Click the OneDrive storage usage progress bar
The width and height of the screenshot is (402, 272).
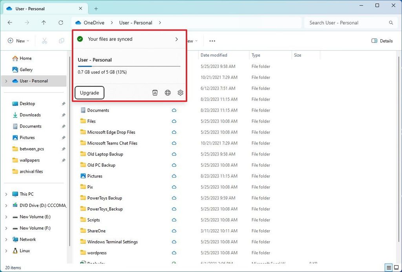[x=130, y=66]
